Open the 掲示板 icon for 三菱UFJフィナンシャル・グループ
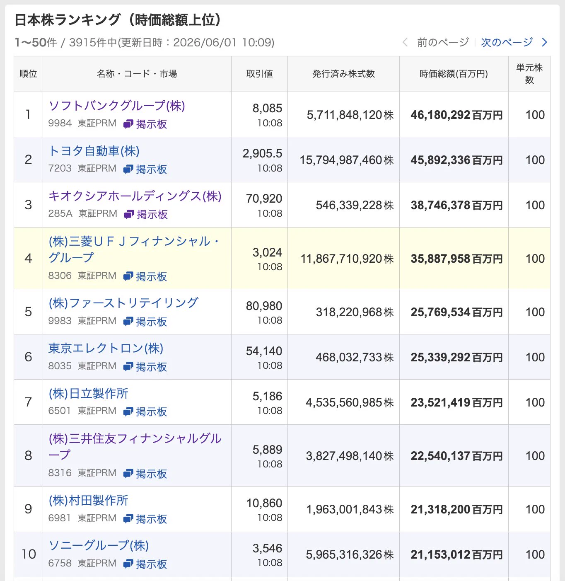Screen dimensions: 565x581 point(128,276)
